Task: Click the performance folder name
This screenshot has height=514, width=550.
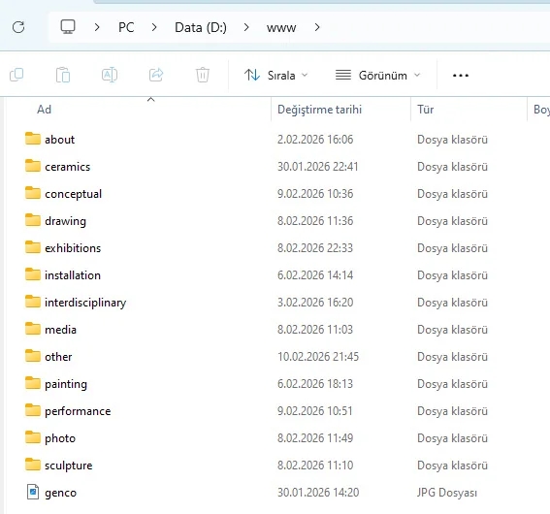Action: point(78,411)
